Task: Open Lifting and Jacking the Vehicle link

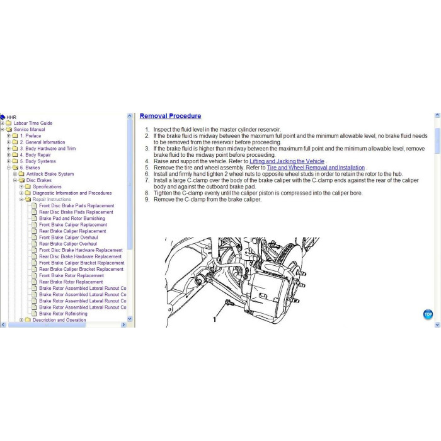Action: [287, 161]
